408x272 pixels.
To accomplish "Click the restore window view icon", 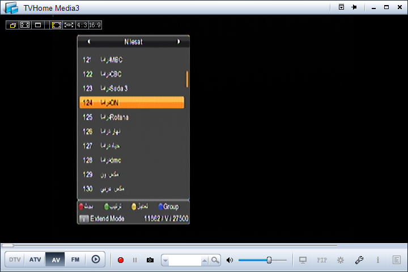I will click(x=12, y=25).
